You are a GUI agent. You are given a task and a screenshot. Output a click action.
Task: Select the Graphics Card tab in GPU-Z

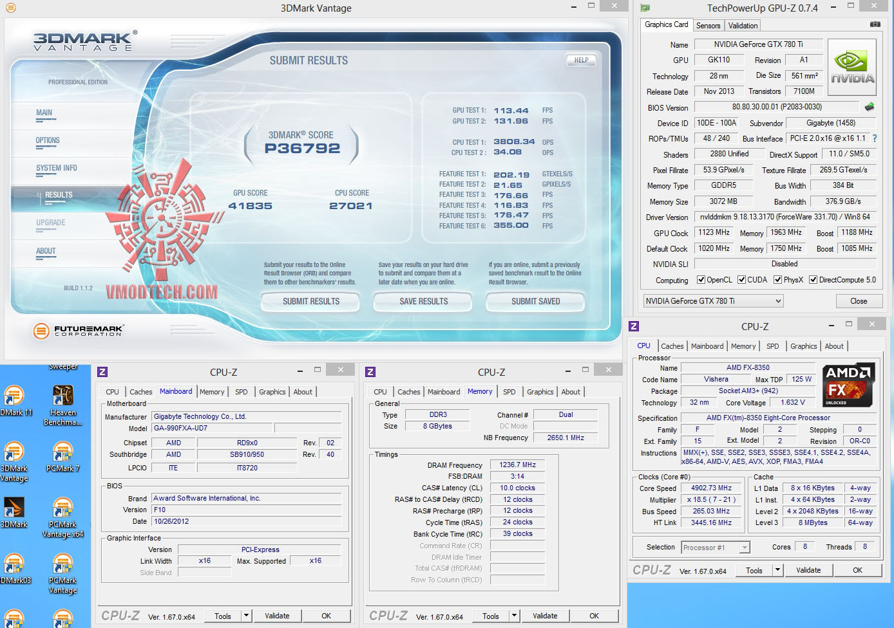pos(667,24)
